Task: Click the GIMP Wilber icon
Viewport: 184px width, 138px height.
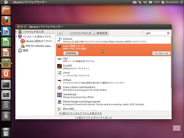Action: coord(59,47)
